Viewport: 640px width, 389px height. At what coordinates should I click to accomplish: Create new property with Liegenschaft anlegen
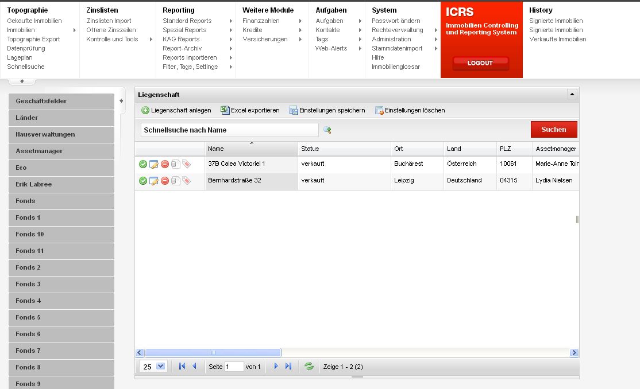pyautogui.click(x=176, y=110)
